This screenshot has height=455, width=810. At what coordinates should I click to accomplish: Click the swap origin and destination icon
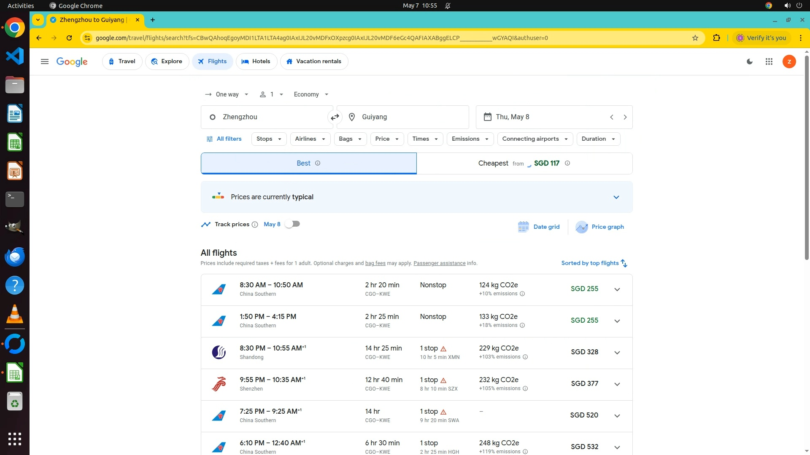click(335, 117)
